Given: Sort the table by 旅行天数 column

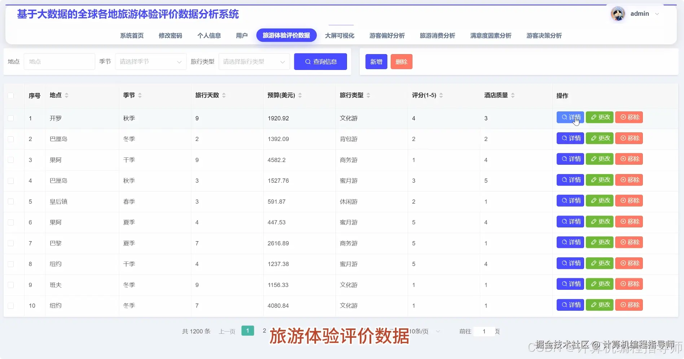Looking at the screenshot, I should pos(224,95).
